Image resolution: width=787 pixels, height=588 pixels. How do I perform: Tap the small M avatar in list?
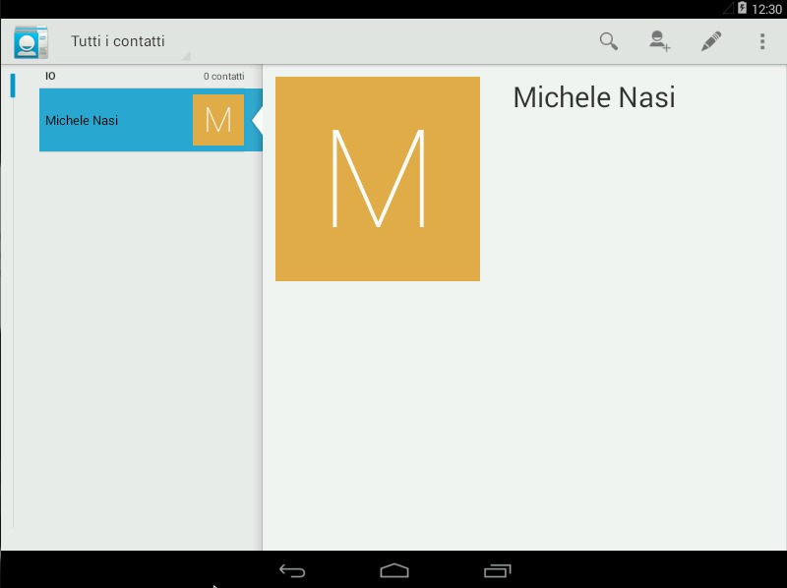click(217, 120)
